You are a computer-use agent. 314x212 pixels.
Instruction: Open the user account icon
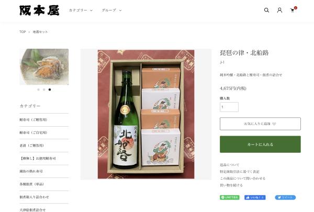point(279,10)
